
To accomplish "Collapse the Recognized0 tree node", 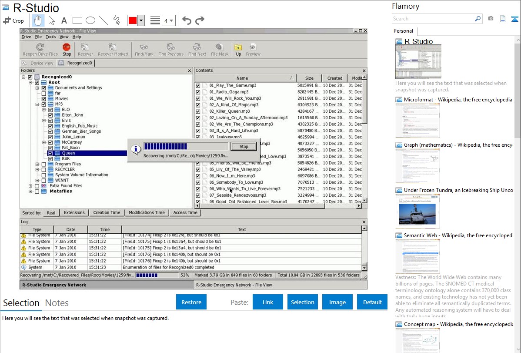I will coord(23,77).
